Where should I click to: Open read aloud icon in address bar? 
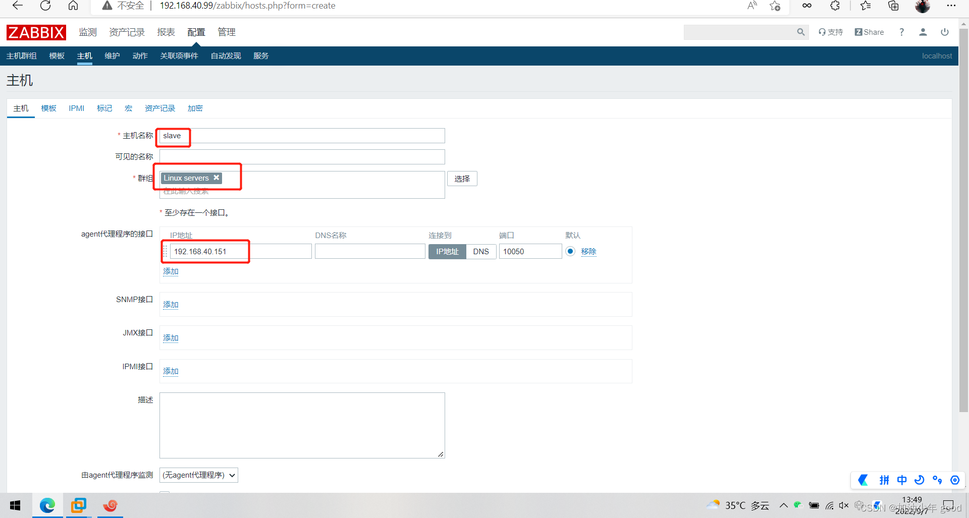click(752, 6)
